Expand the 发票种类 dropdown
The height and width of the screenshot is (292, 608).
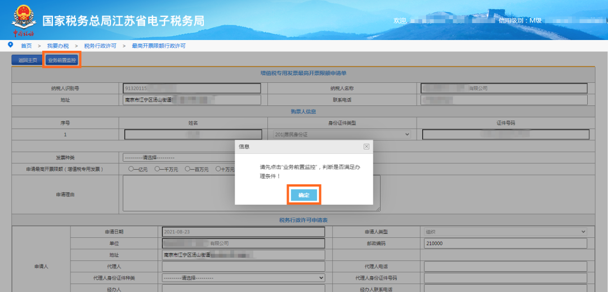179,157
